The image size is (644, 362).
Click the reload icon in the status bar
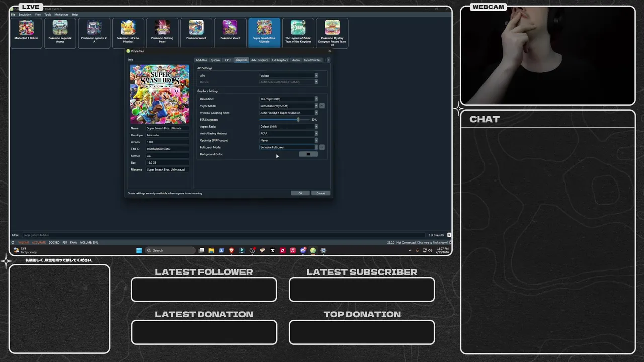coord(13,242)
